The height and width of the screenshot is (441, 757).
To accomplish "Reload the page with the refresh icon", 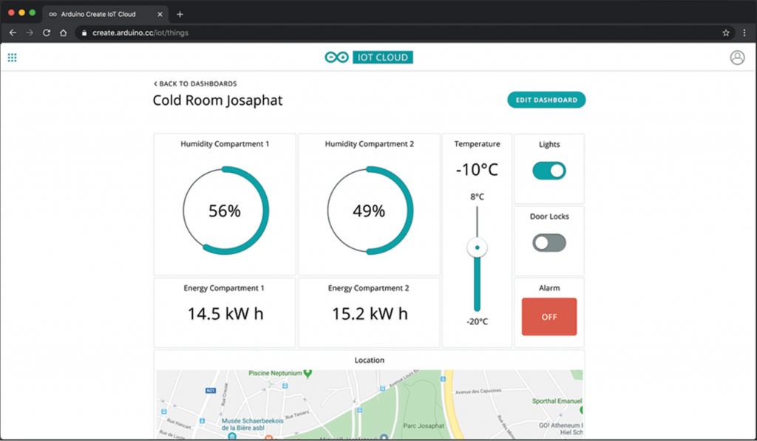I will (x=46, y=33).
